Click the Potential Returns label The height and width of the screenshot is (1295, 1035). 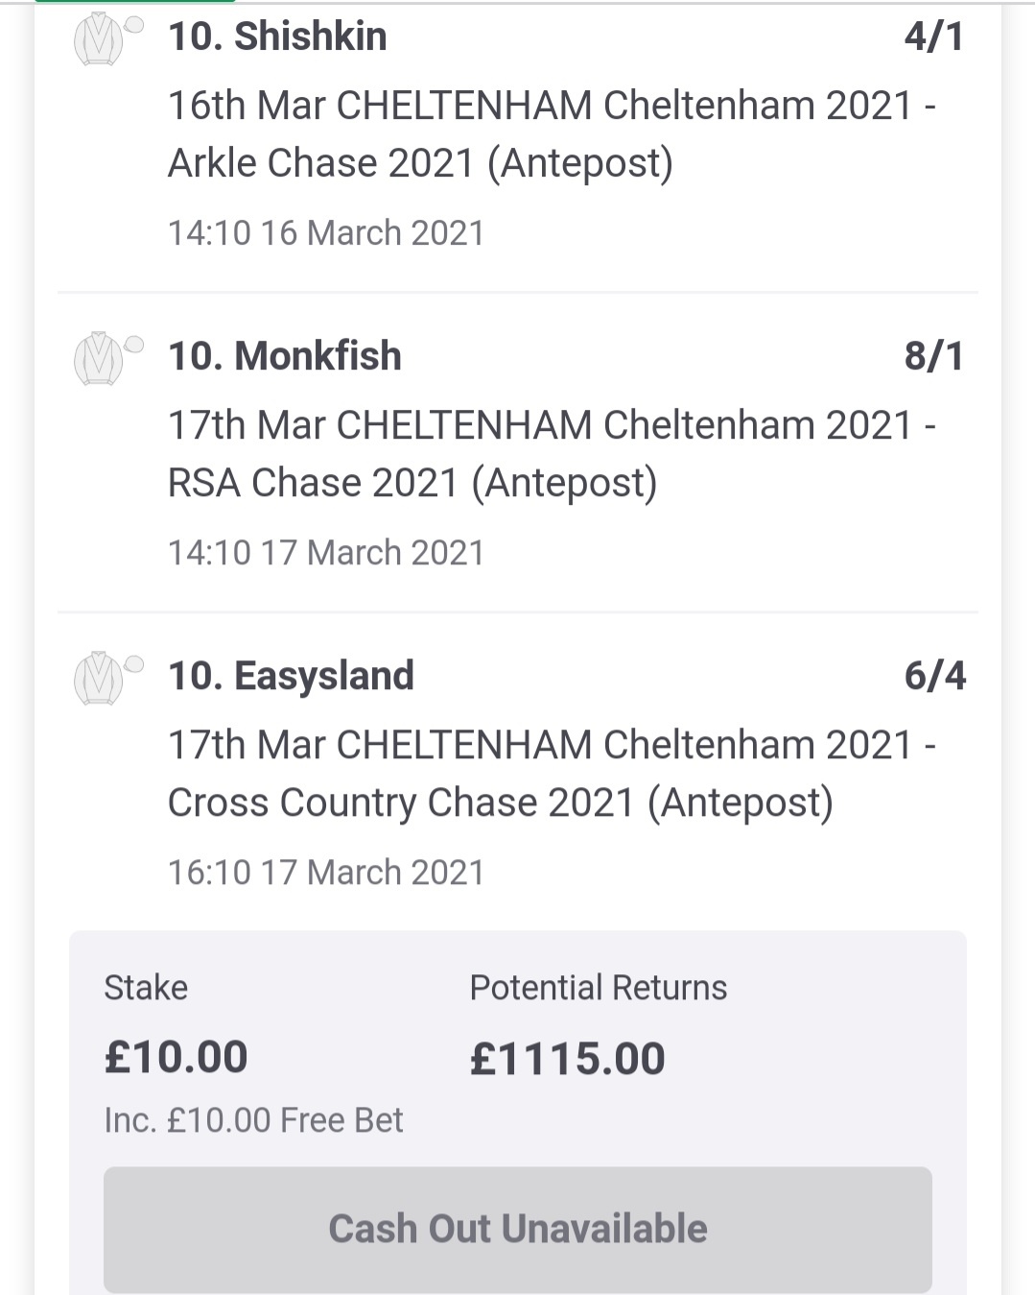click(599, 988)
